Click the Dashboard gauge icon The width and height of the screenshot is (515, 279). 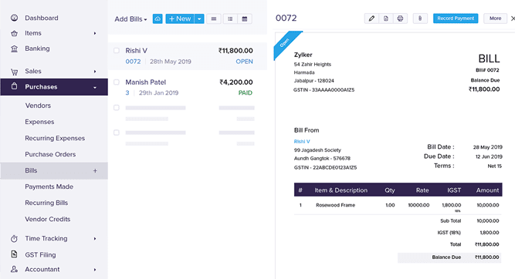pos(14,18)
